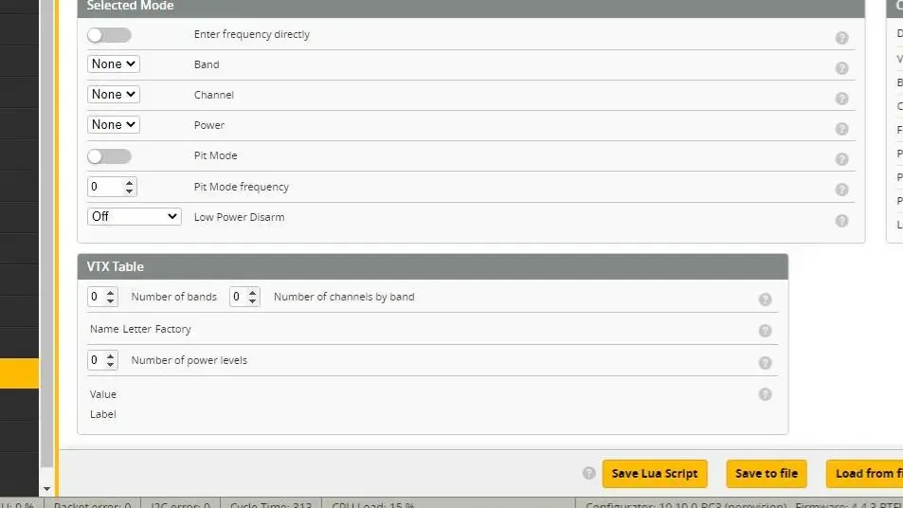Click help icon for Low Power Disarm
The image size is (903, 508).
(x=841, y=221)
